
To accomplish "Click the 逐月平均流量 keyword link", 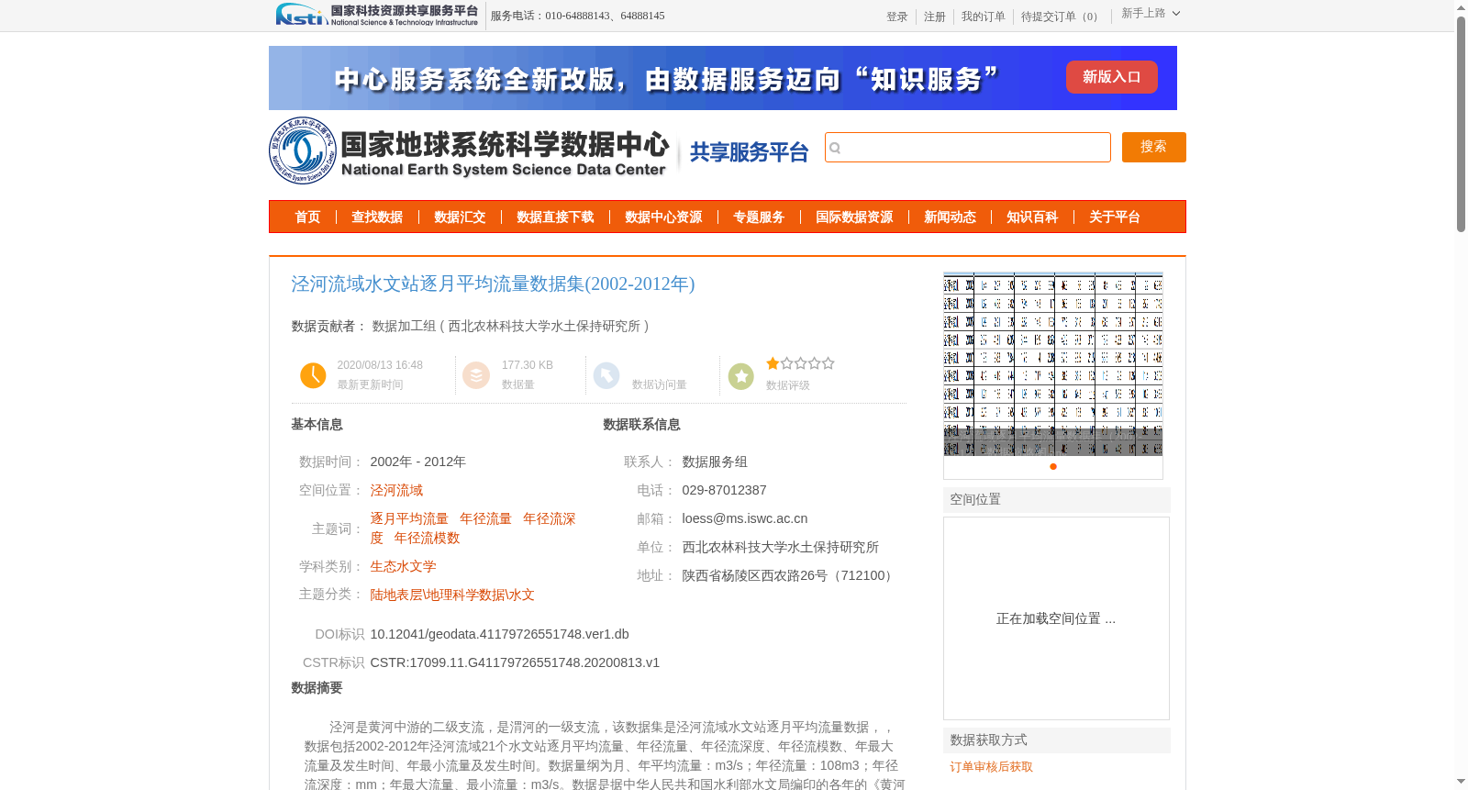I will (x=409, y=519).
